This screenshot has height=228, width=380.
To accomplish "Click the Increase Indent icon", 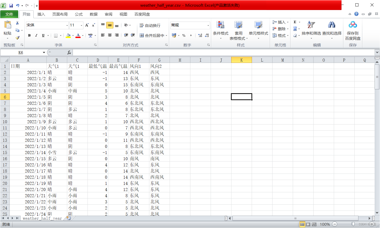I will click(133, 35).
